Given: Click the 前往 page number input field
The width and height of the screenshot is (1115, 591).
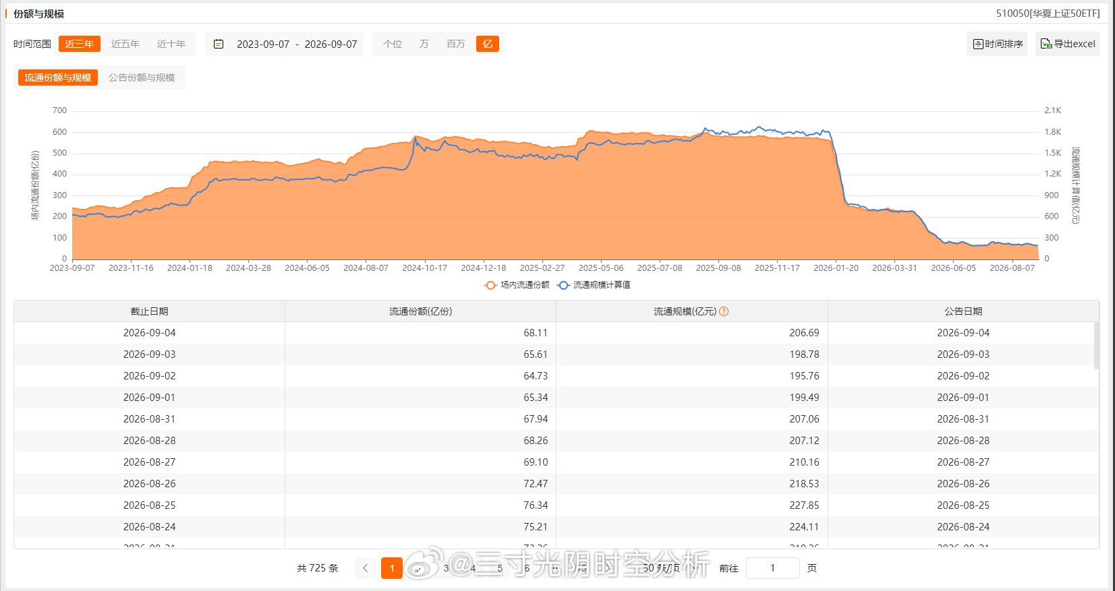Looking at the screenshot, I should pyautogui.click(x=772, y=568).
